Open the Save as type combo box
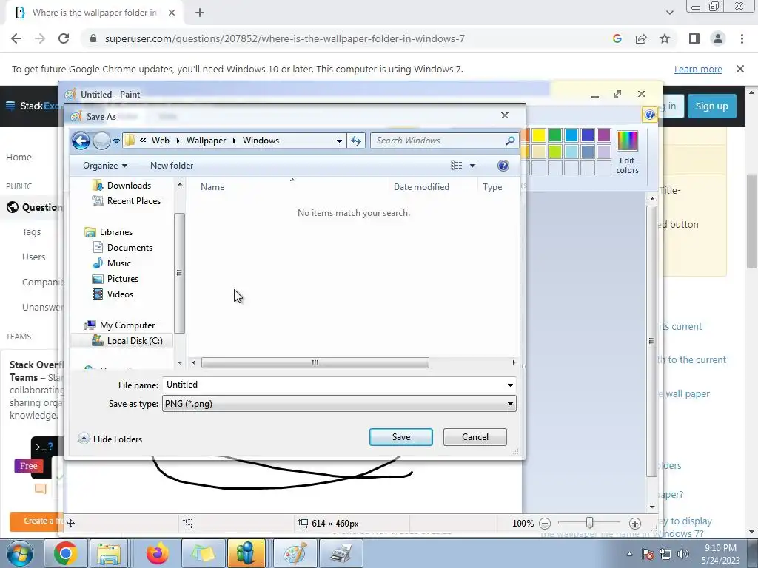Viewport: 758px width, 568px height. click(339, 404)
